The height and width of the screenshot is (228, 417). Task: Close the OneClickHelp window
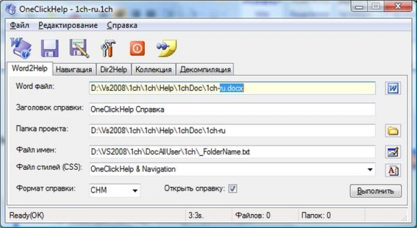[398, 6]
